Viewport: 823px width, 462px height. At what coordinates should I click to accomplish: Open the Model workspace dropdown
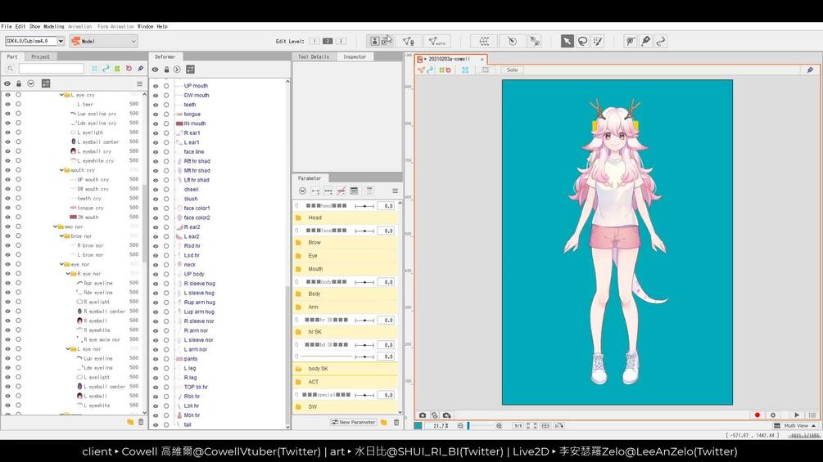pos(104,41)
